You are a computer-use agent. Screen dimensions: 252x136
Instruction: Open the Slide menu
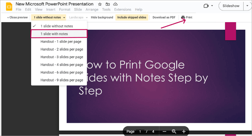pos(78,10)
